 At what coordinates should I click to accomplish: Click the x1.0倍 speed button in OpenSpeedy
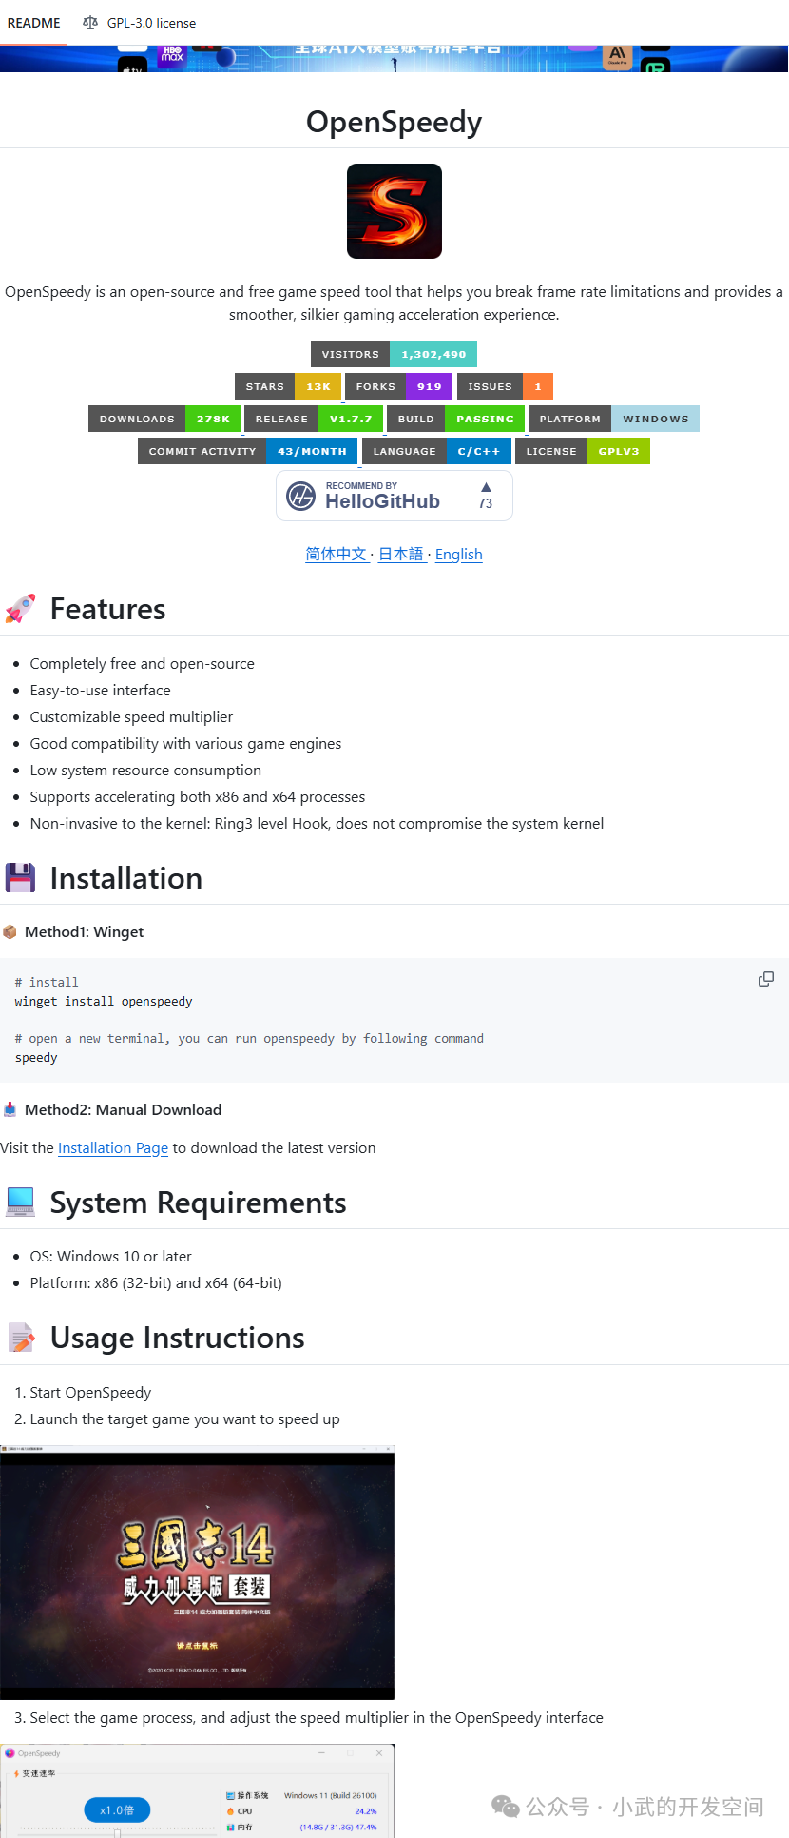pos(117,1809)
